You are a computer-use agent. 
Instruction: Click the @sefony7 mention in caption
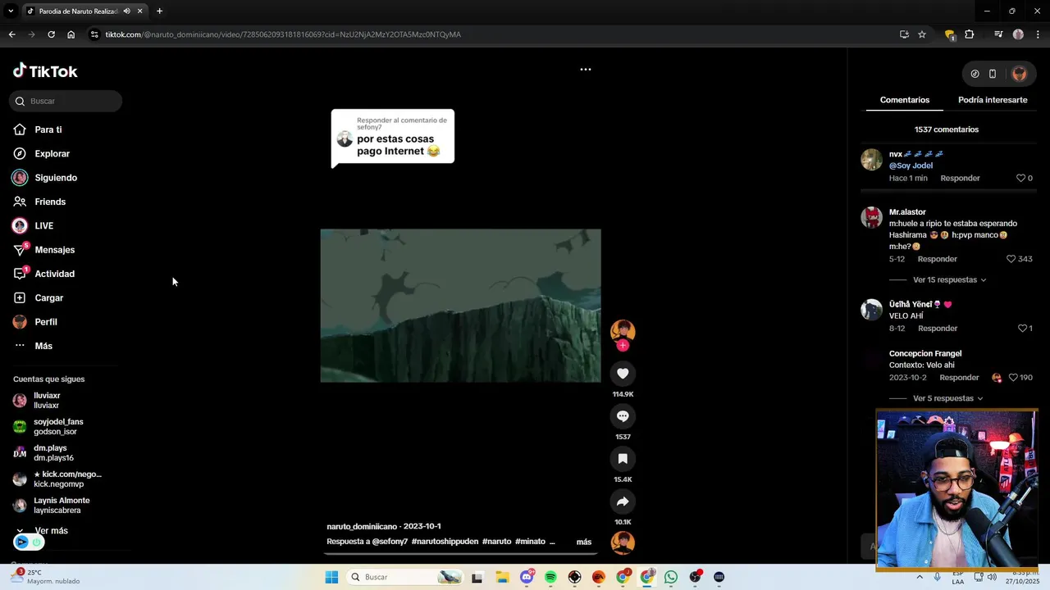(390, 542)
